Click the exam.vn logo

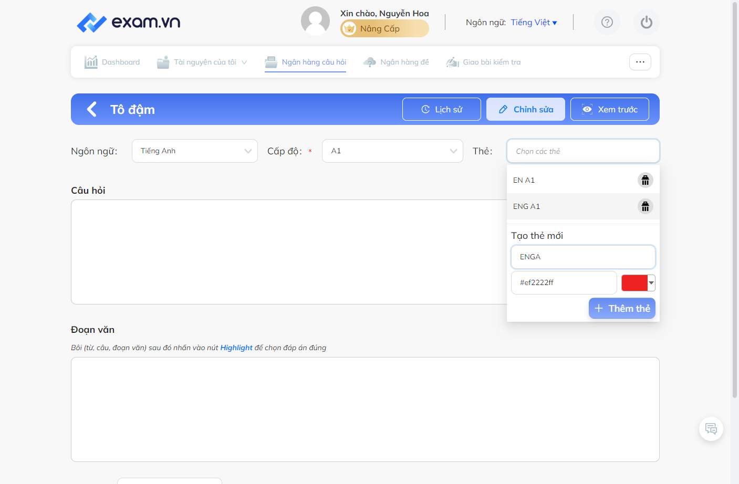[x=128, y=22]
